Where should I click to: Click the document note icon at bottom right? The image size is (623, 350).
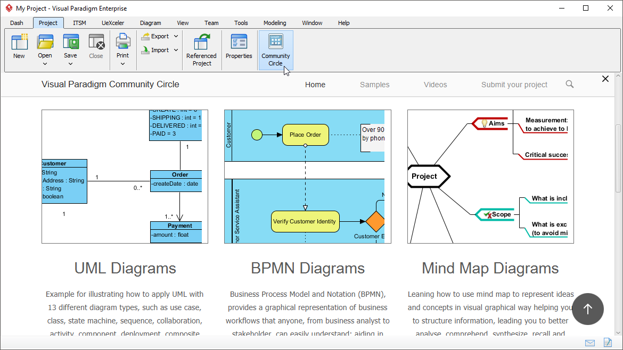point(608,343)
